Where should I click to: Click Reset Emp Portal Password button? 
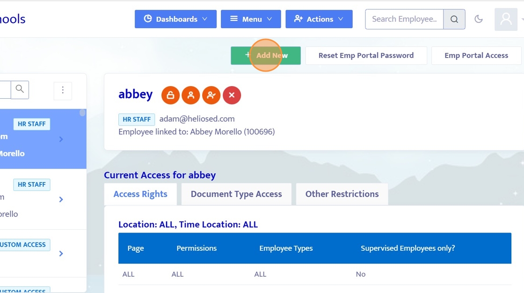[x=366, y=55]
